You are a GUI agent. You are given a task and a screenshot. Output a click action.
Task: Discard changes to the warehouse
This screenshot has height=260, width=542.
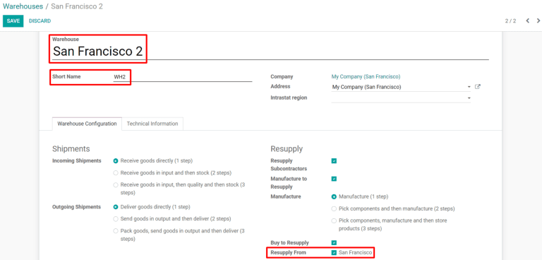[x=40, y=21]
